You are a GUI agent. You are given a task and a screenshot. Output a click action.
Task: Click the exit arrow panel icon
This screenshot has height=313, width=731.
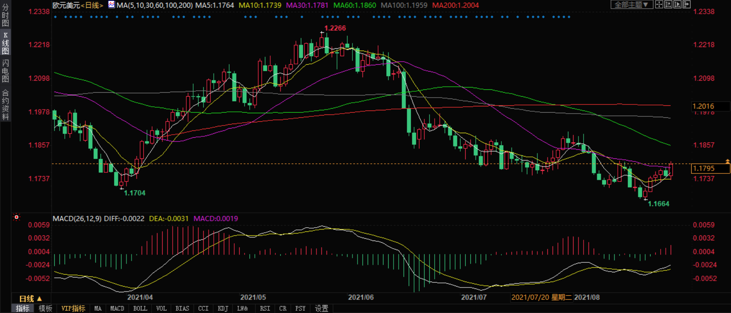tap(686, 5)
